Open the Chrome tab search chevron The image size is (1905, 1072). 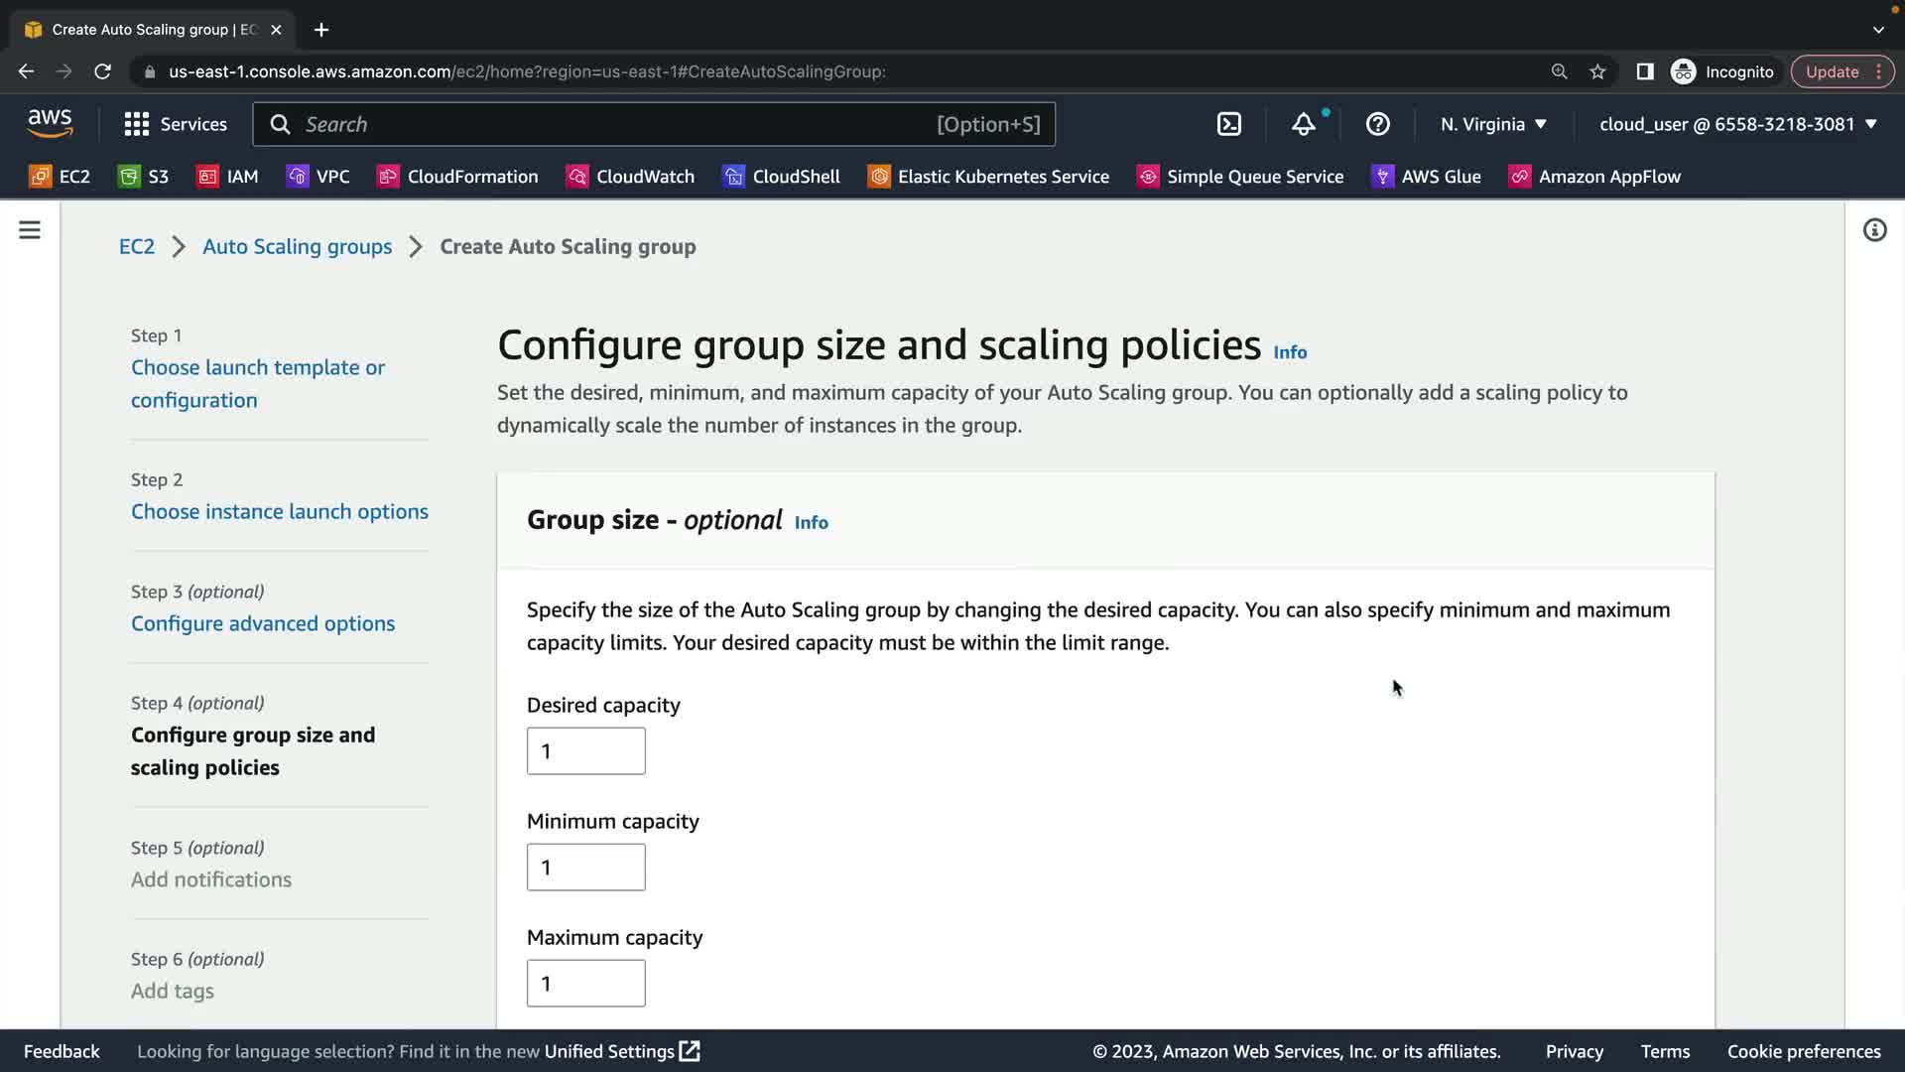(x=1878, y=30)
